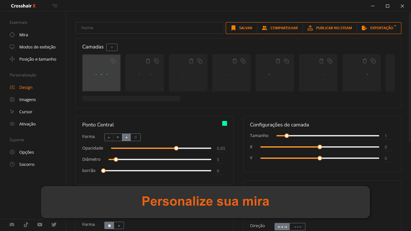The height and width of the screenshot is (231, 411).
Task: Open the Twitter link icon
Action: coord(54,225)
